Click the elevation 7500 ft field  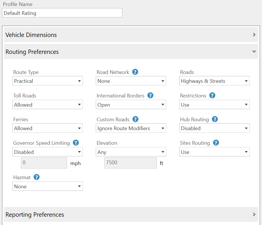130,163
